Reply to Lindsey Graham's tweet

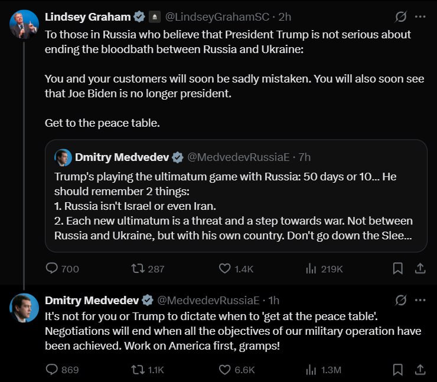pos(53,269)
